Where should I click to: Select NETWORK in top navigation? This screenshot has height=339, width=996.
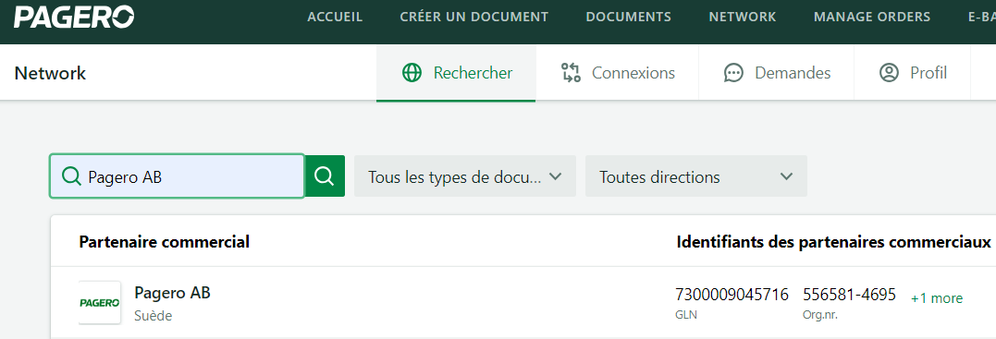[x=742, y=18]
